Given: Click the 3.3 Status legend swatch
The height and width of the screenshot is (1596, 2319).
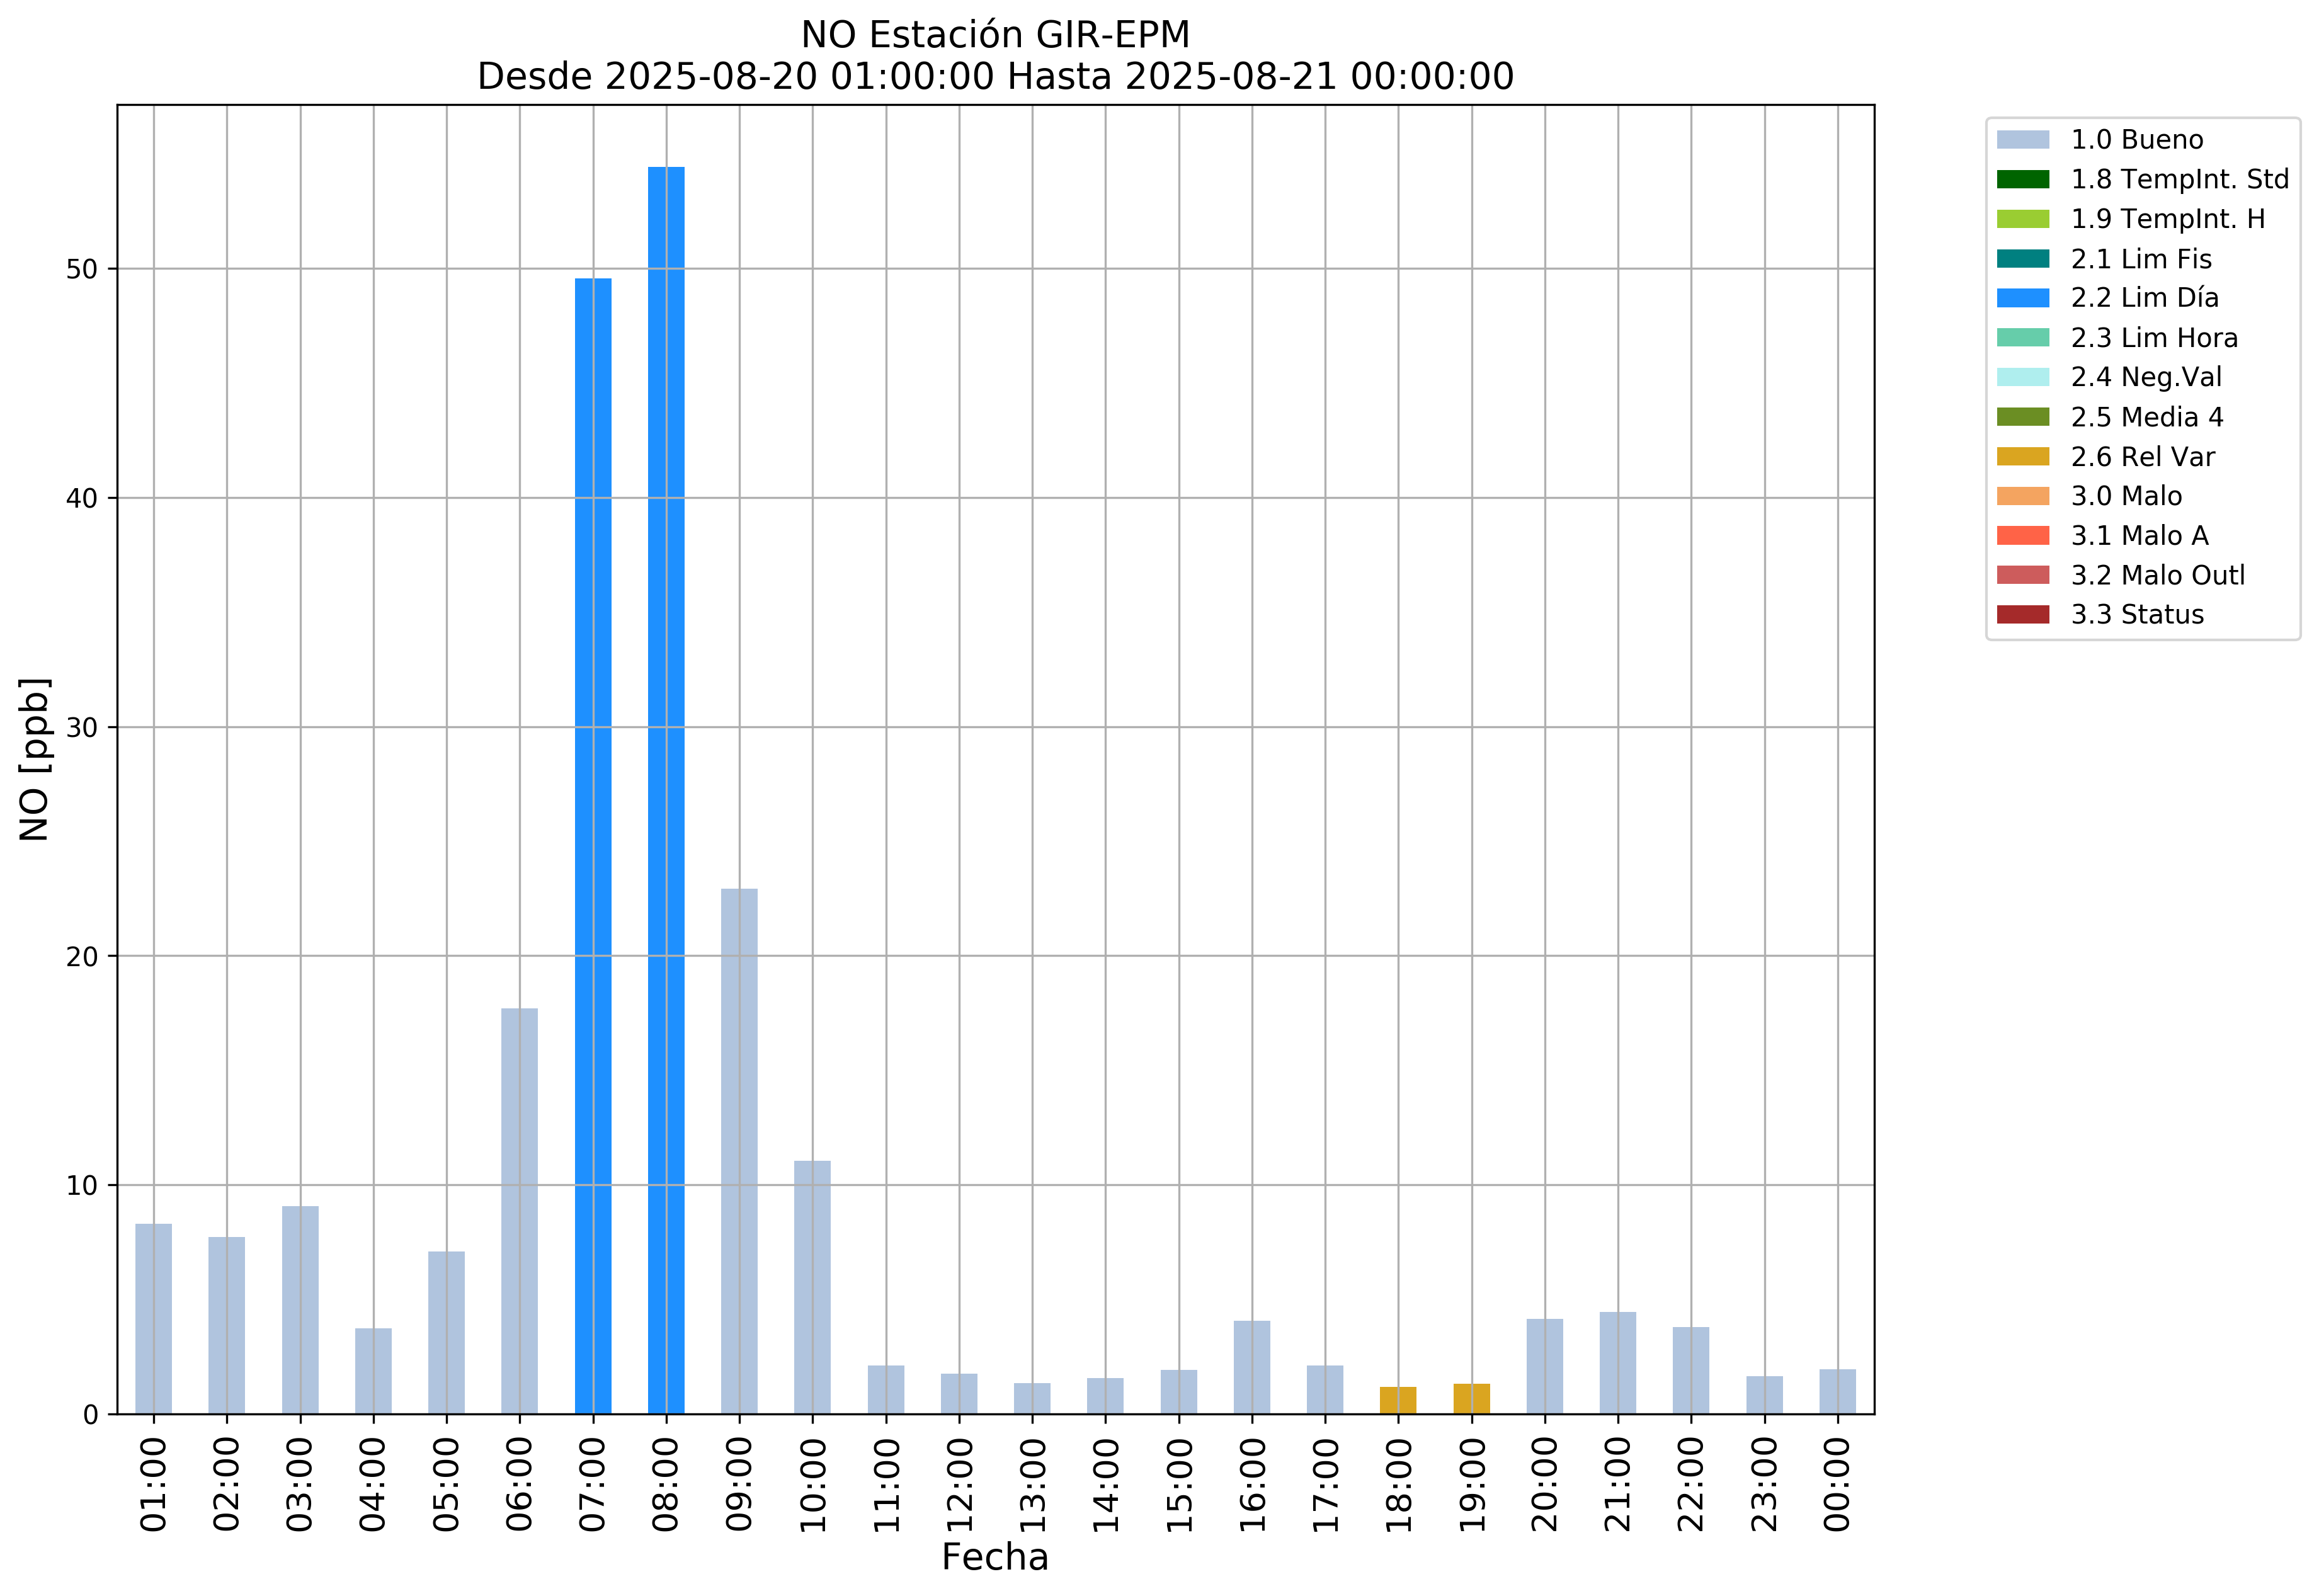Looking at the screenshot, I should pos(2022,615).
